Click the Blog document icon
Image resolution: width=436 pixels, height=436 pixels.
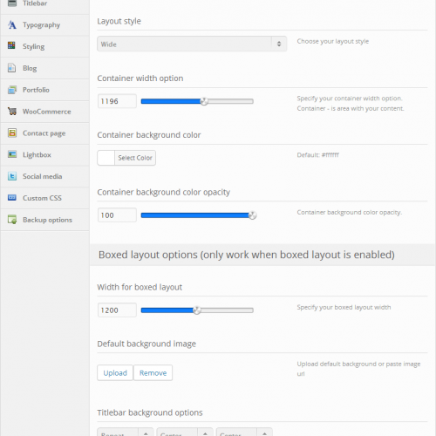click(x=11, y=68)
